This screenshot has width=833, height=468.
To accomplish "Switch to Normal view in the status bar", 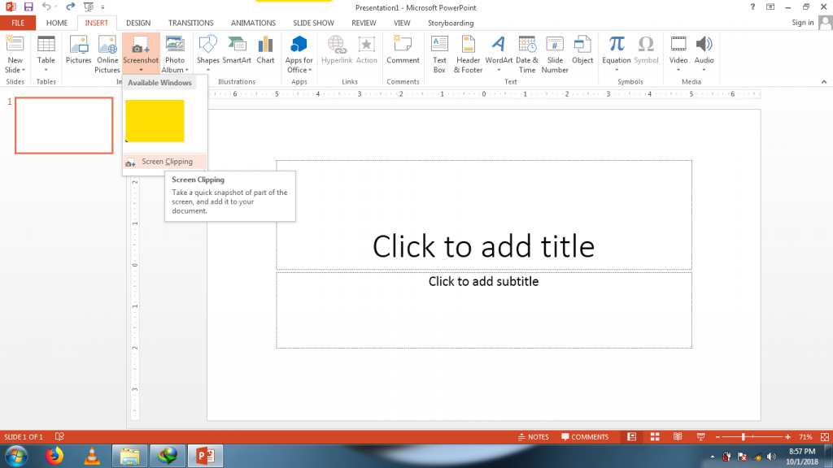I will point(631,437).
